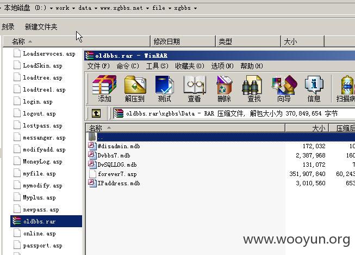This screenshot has height=255, width=355.
Task: Click the login.asp file icon in Explorer
Action: click(17, 101)
